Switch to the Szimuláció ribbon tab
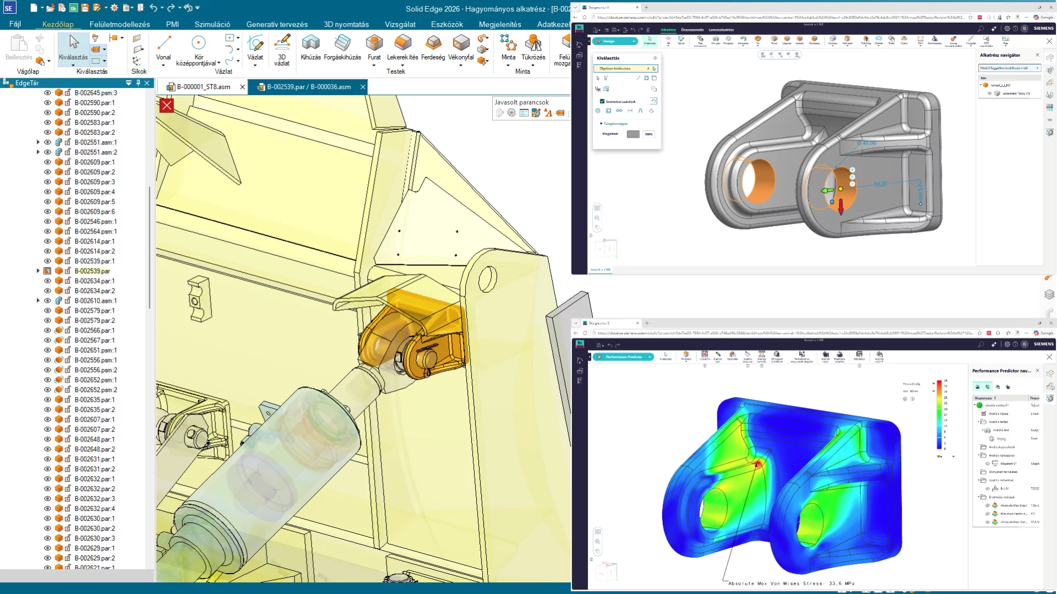 click(212, 24)
